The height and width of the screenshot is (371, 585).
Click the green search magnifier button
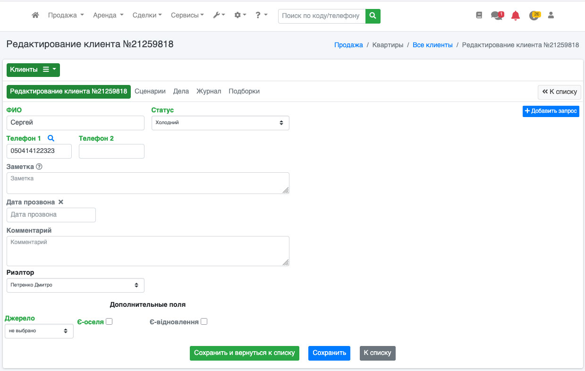pyautogui.click(x=373, y=16)
